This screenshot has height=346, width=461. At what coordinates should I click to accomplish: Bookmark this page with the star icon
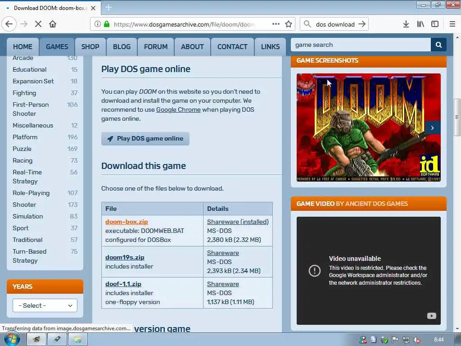pyautogui.click(x=289, y=24)
